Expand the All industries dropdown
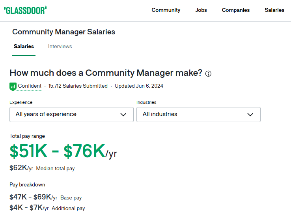291x220 pixels. coord(198,115)
